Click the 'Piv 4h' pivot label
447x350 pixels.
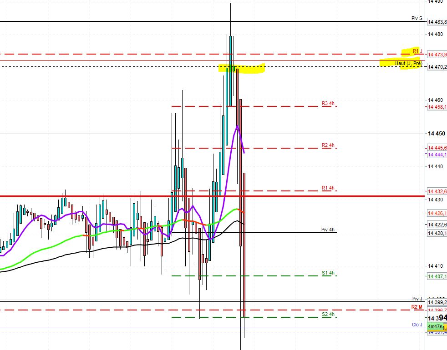click(328, 230)
